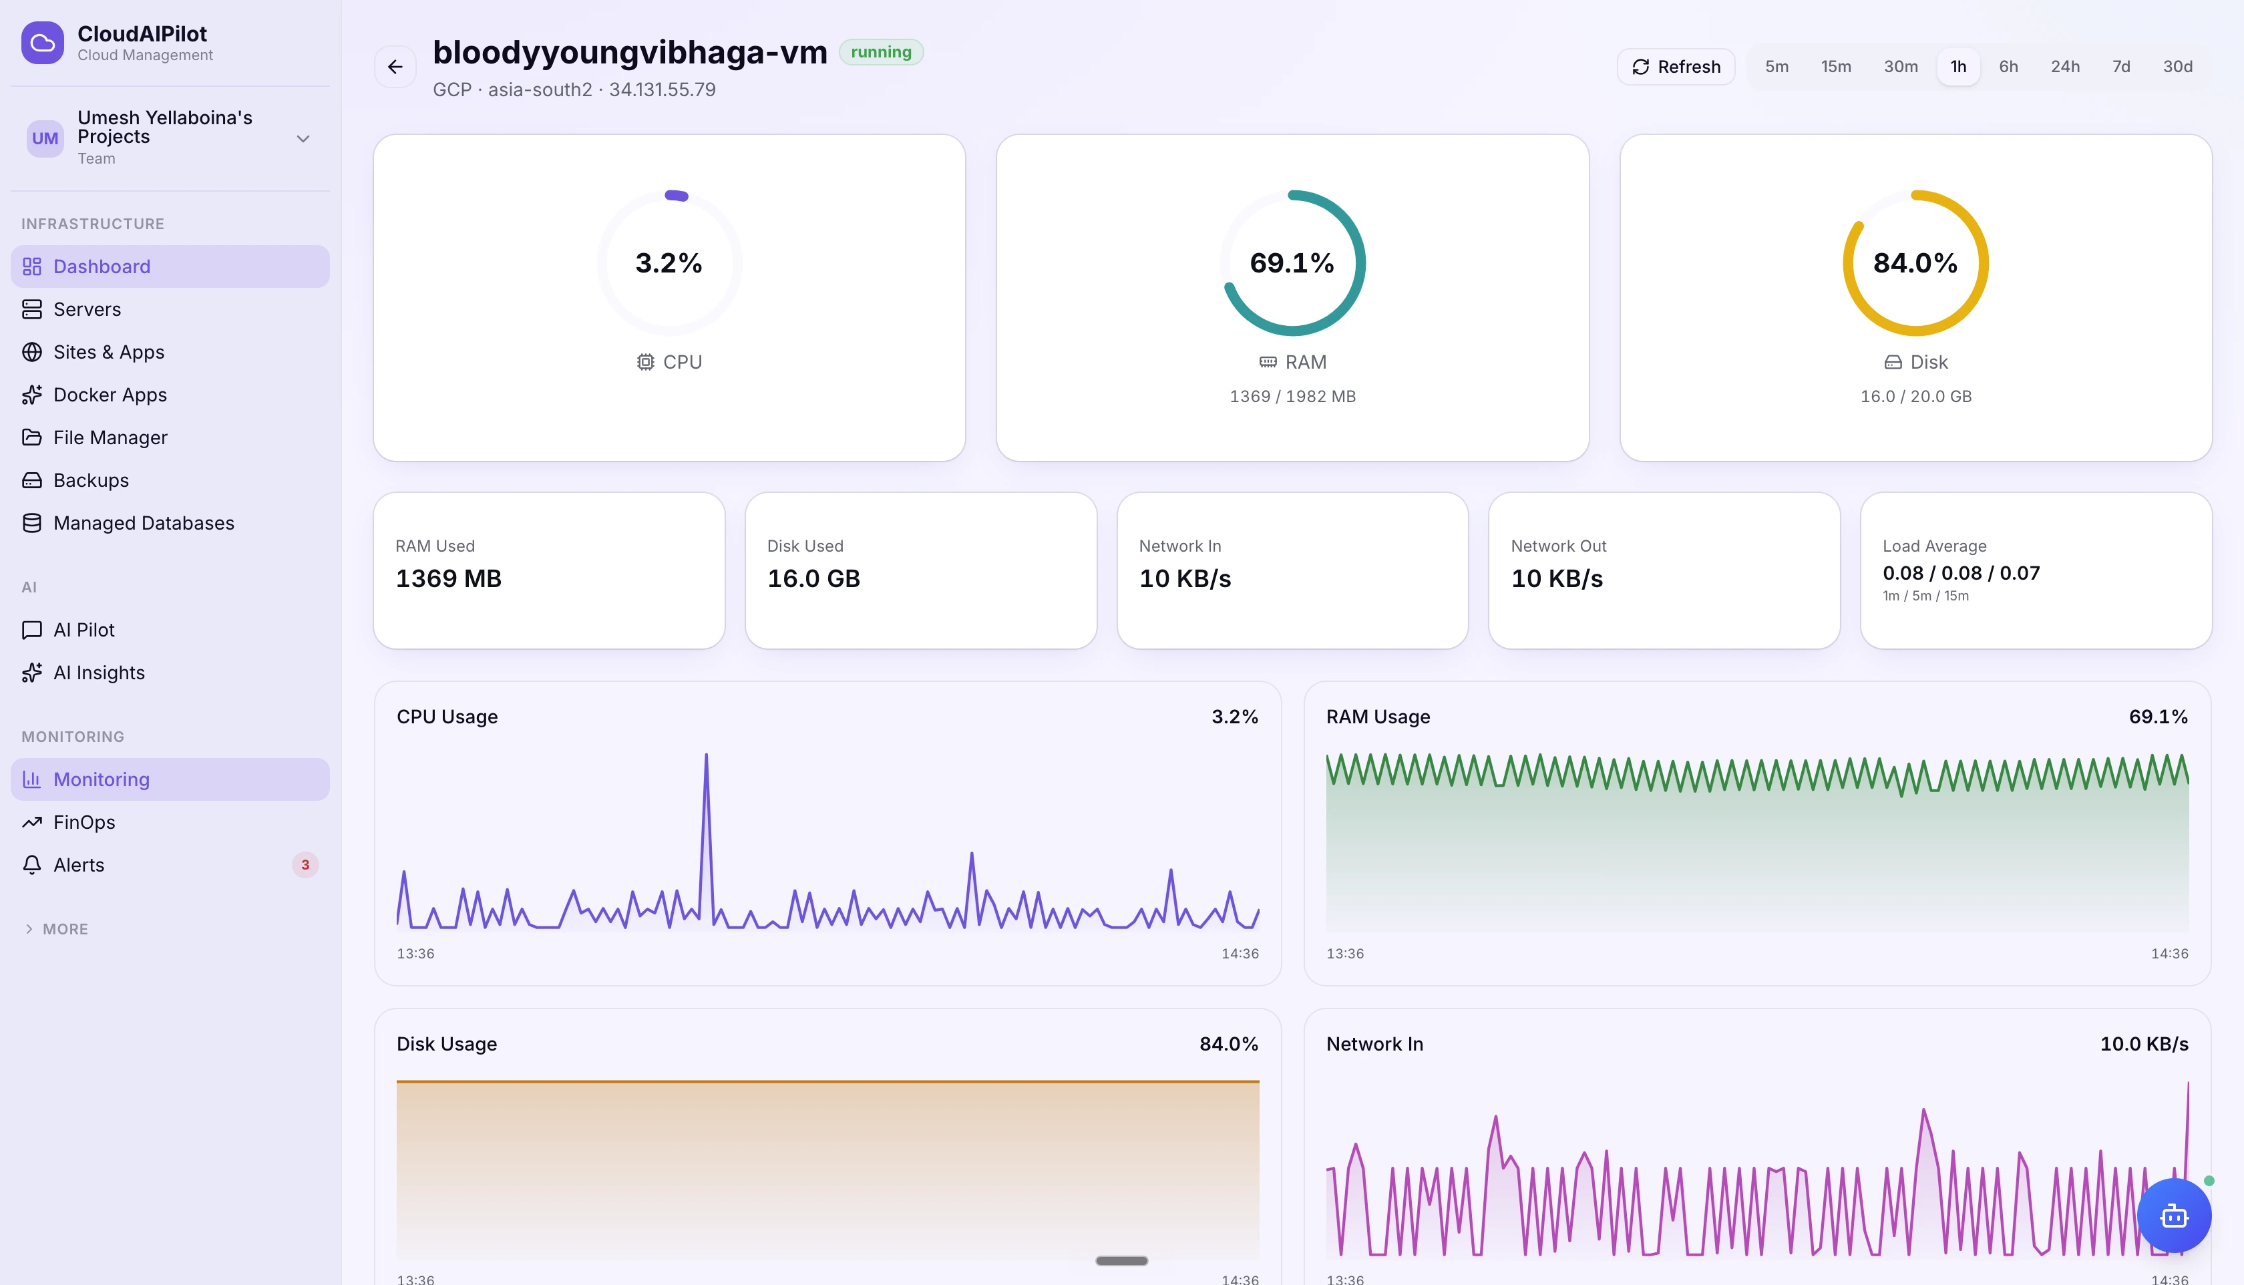Click the FinOps trending arrow icon

[x=32, y=823]
